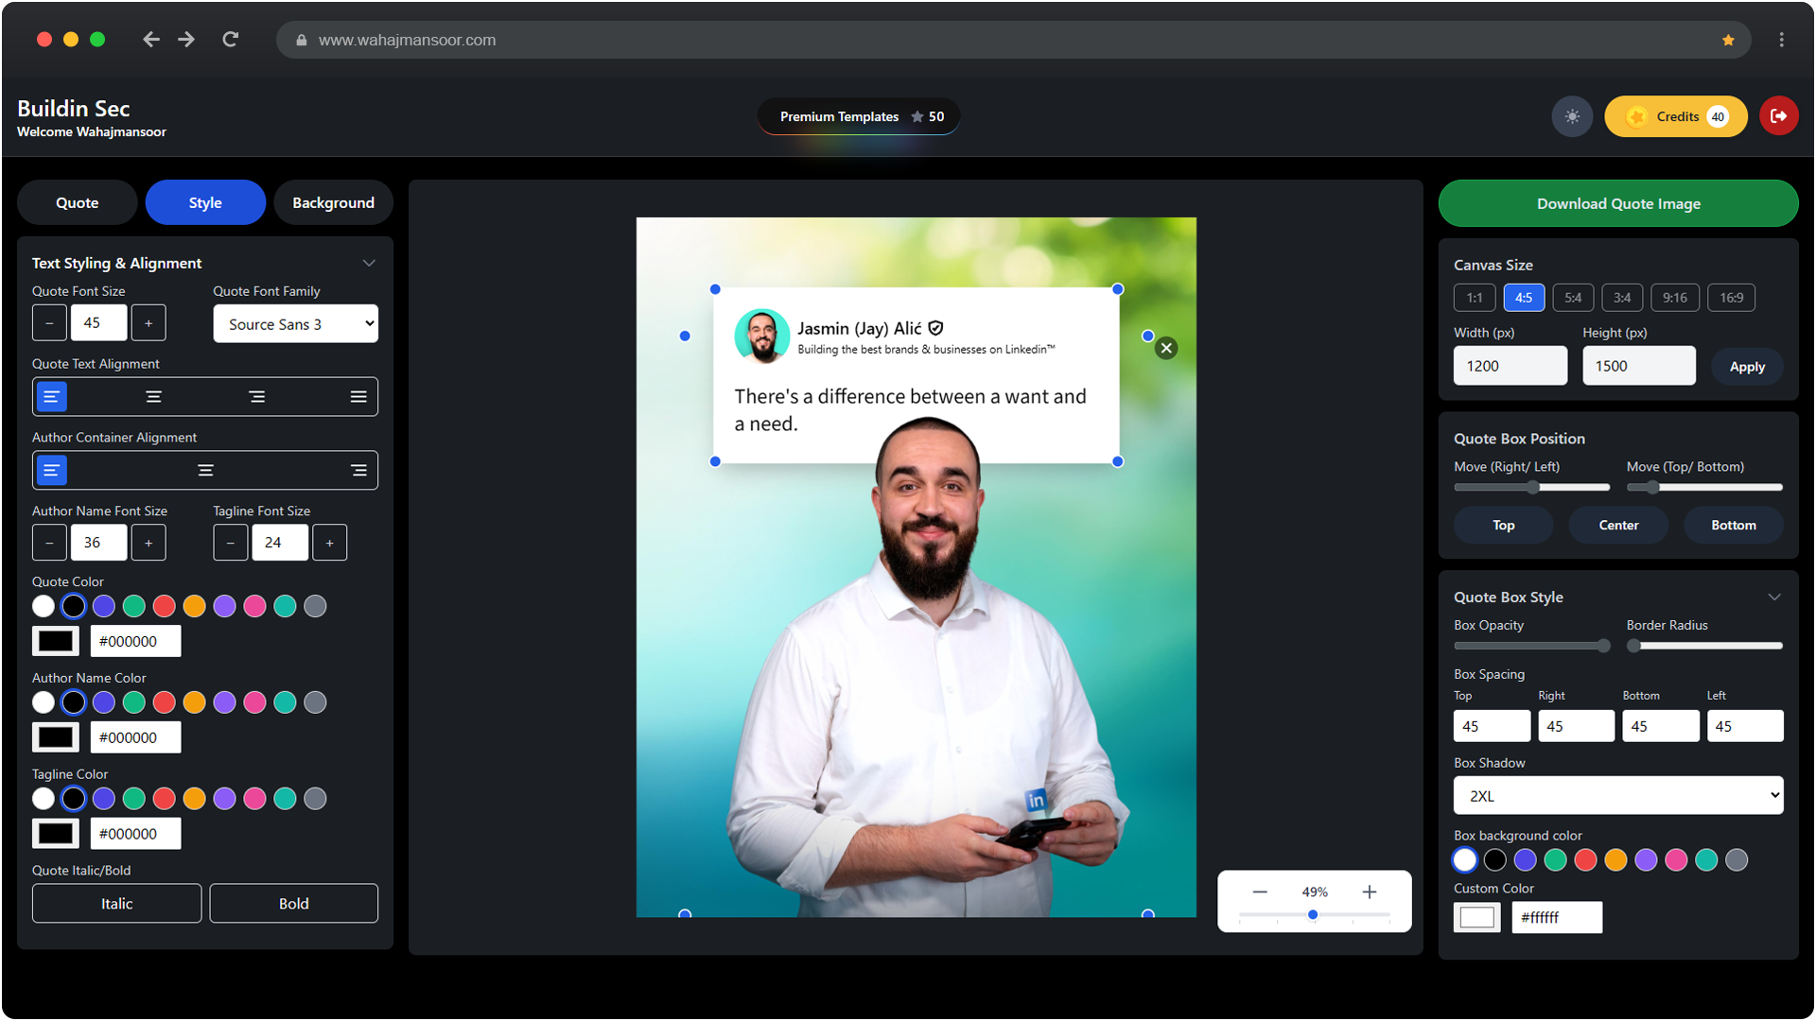Switch to the Background tab
Screen dimensions: 1816x1021
[333, 203]
